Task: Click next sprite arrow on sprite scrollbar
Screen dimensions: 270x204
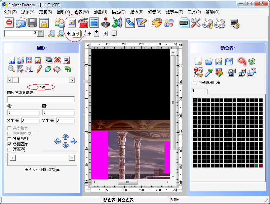Action: point(72,80)
